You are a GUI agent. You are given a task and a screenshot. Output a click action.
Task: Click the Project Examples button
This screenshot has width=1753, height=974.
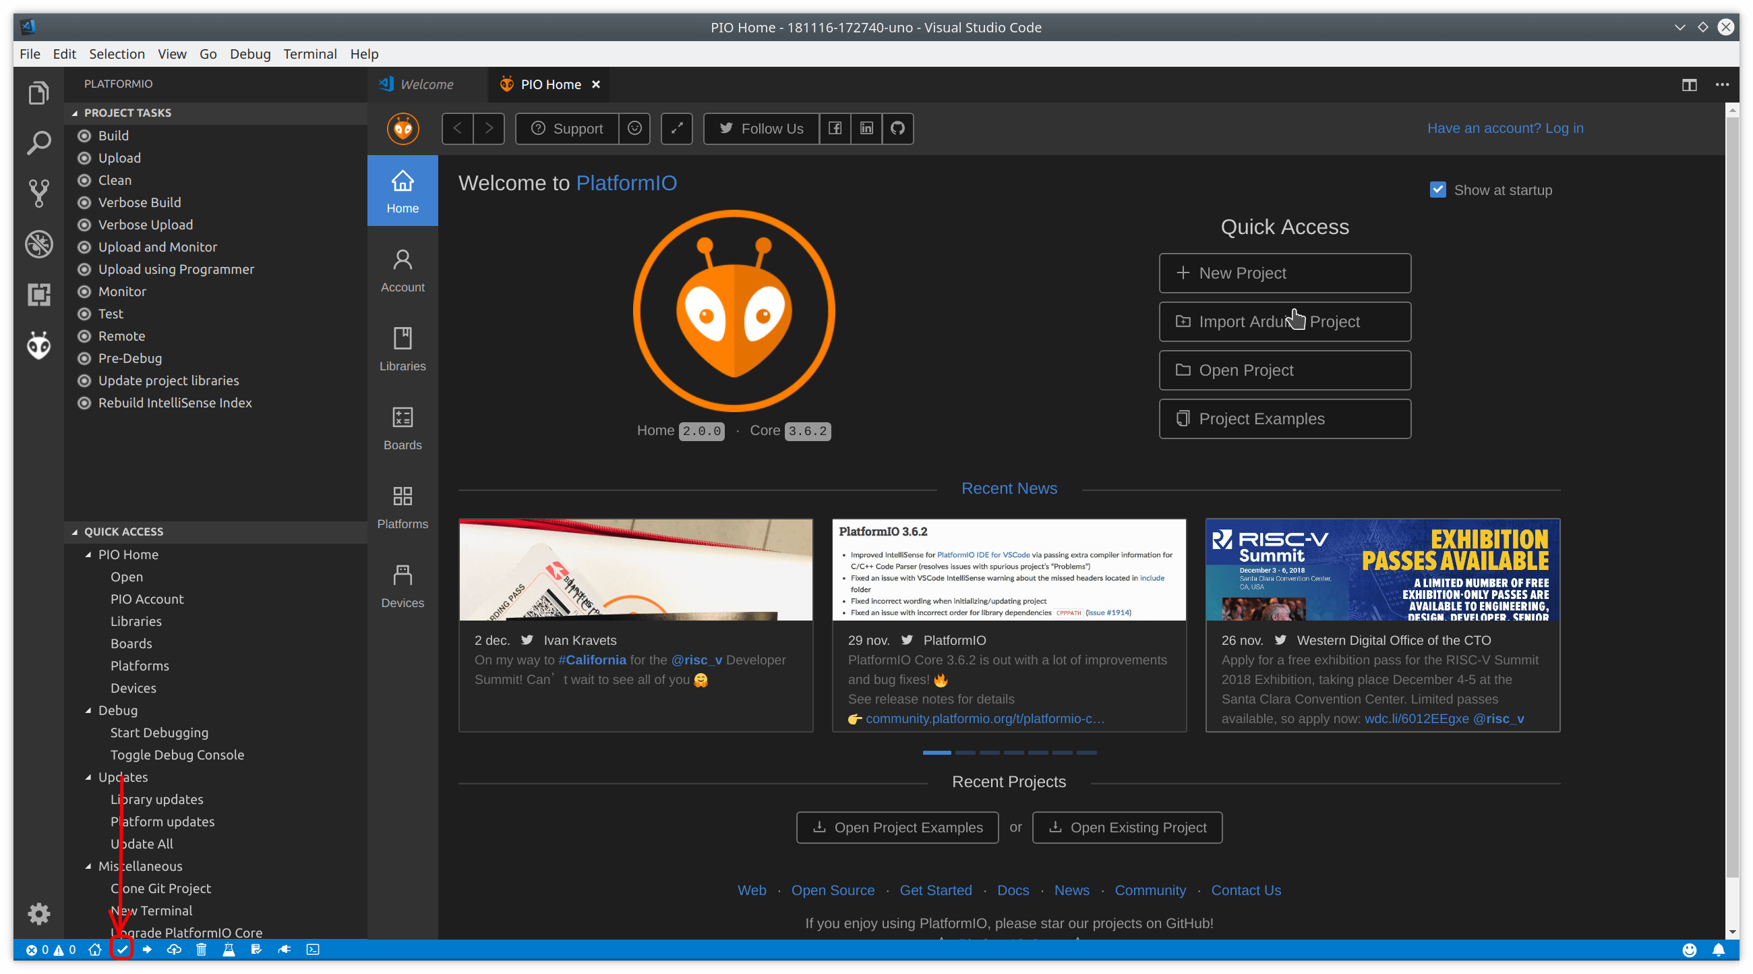click(x=1284, y=419)
